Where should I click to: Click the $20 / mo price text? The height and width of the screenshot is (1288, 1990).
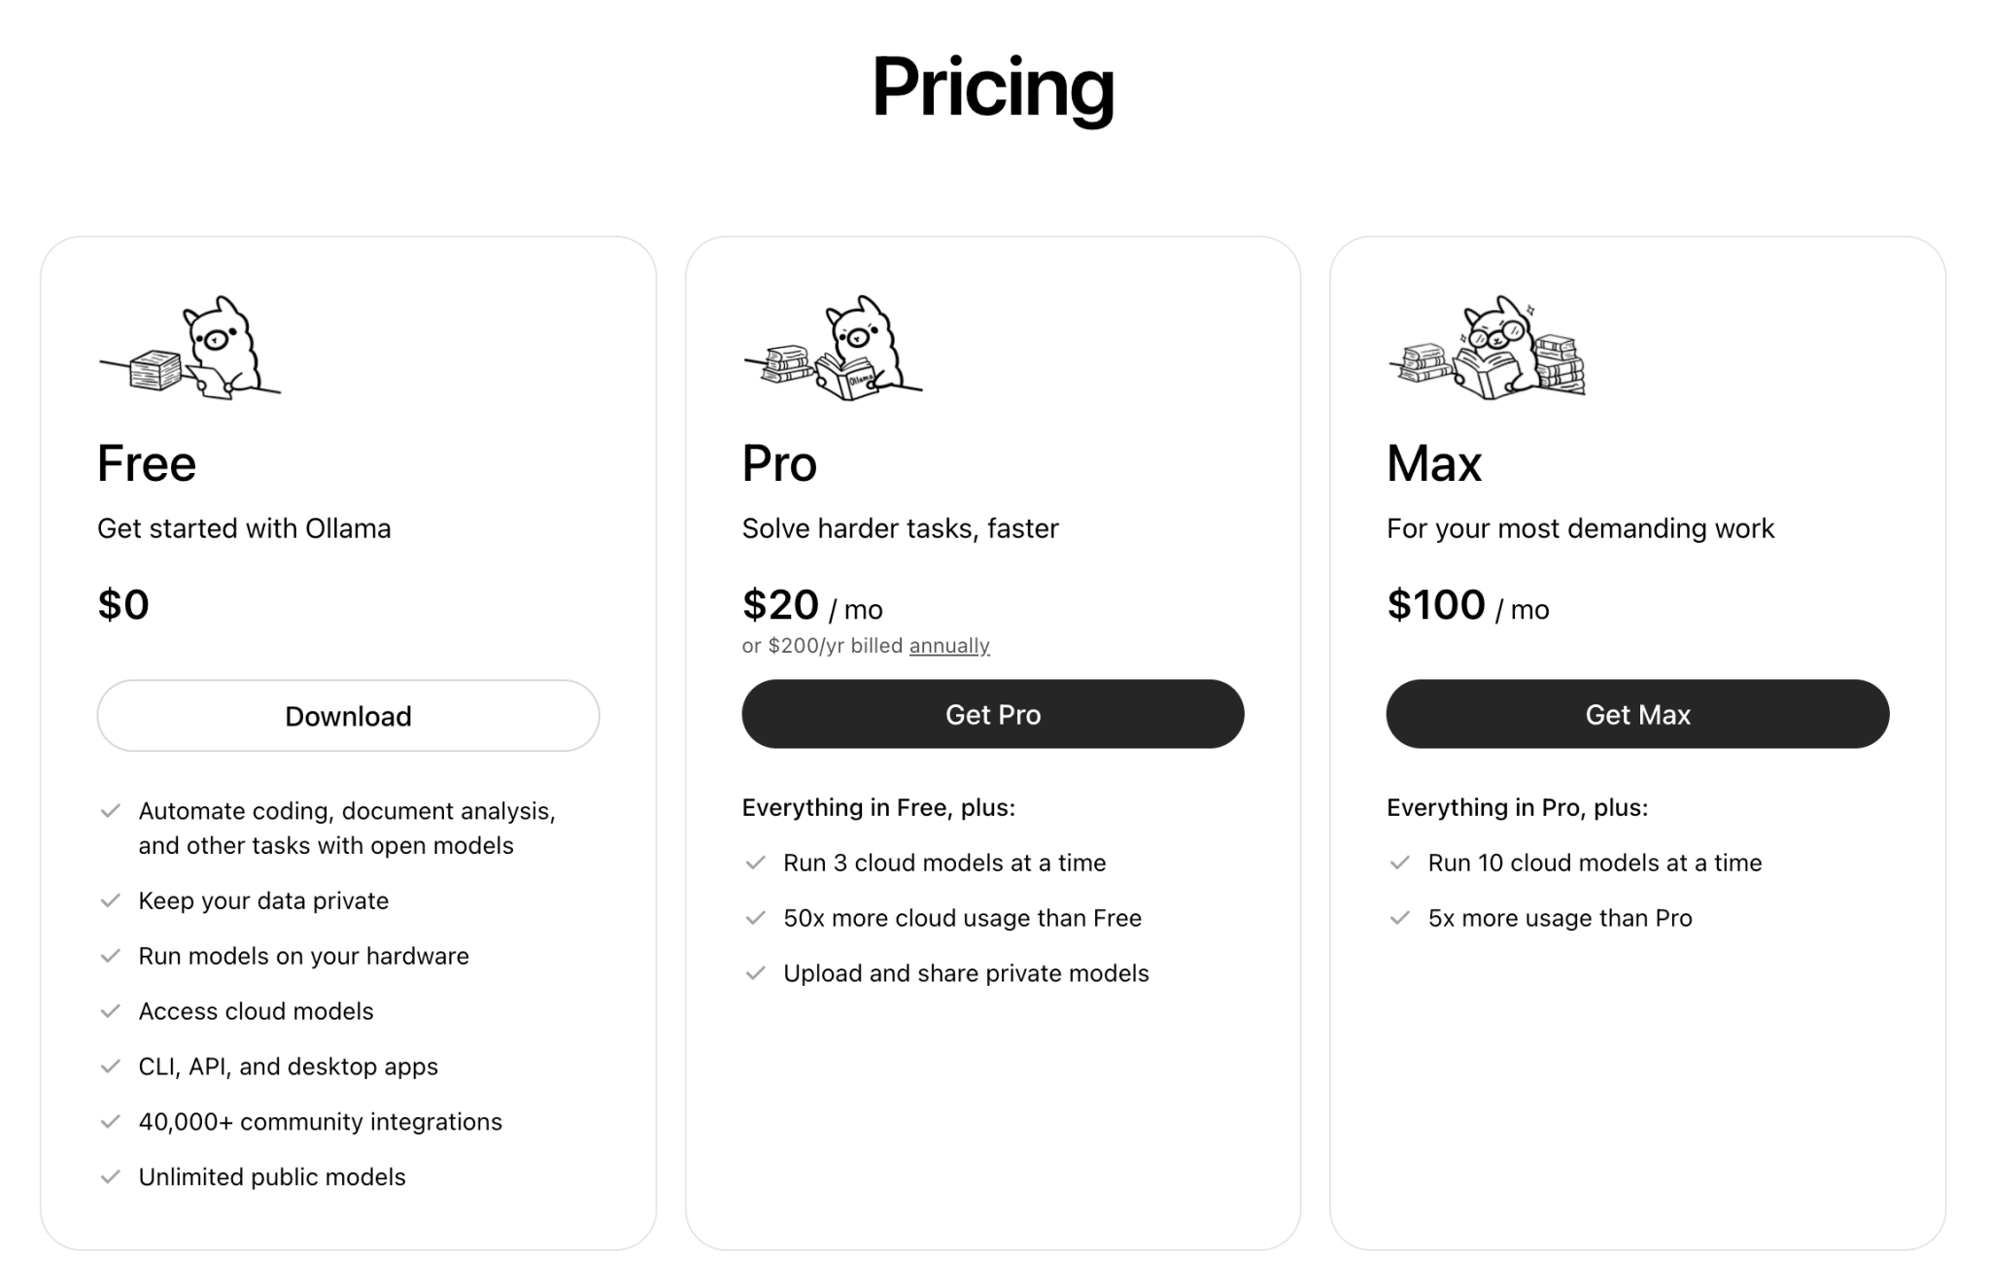(812, 605)
